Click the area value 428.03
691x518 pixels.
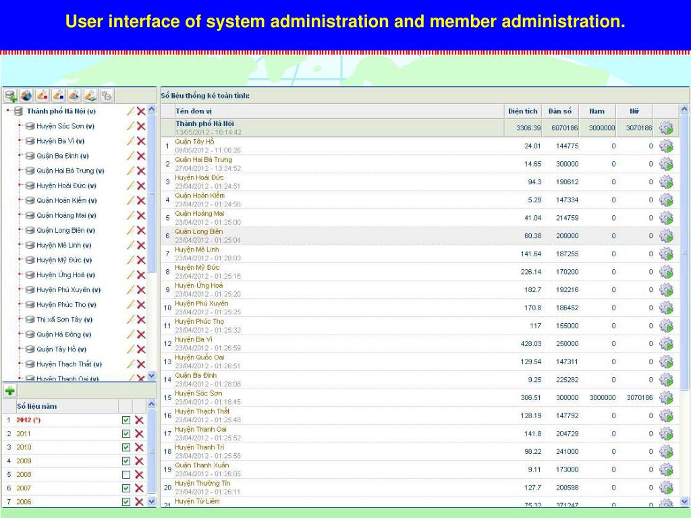tap(530, 344)
